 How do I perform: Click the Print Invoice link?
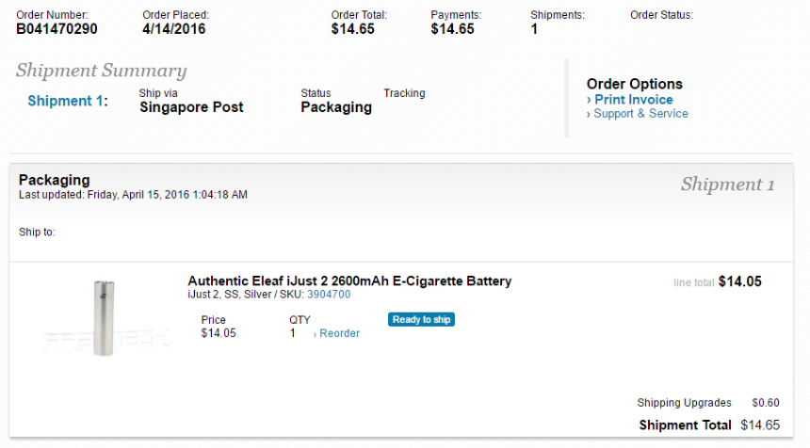pos(633,100)
